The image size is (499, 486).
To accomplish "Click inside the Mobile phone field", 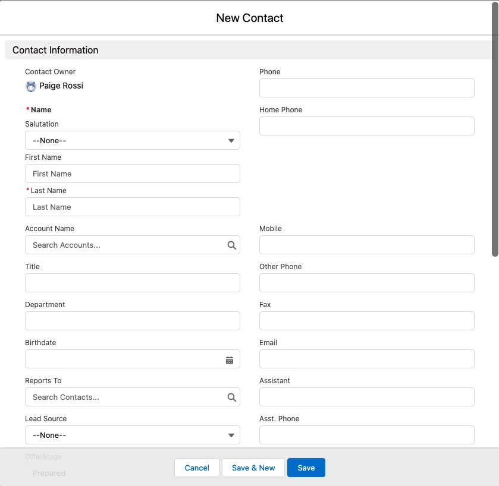I will pyautogui.click(x=366, y=245).
